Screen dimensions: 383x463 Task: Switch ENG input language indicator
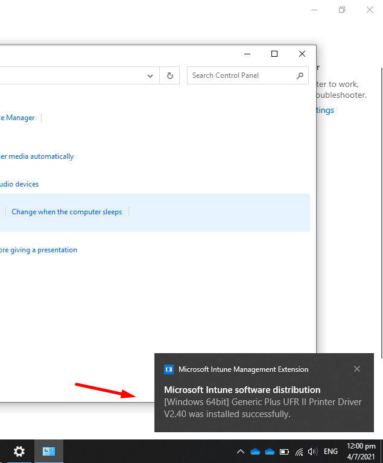331,452
